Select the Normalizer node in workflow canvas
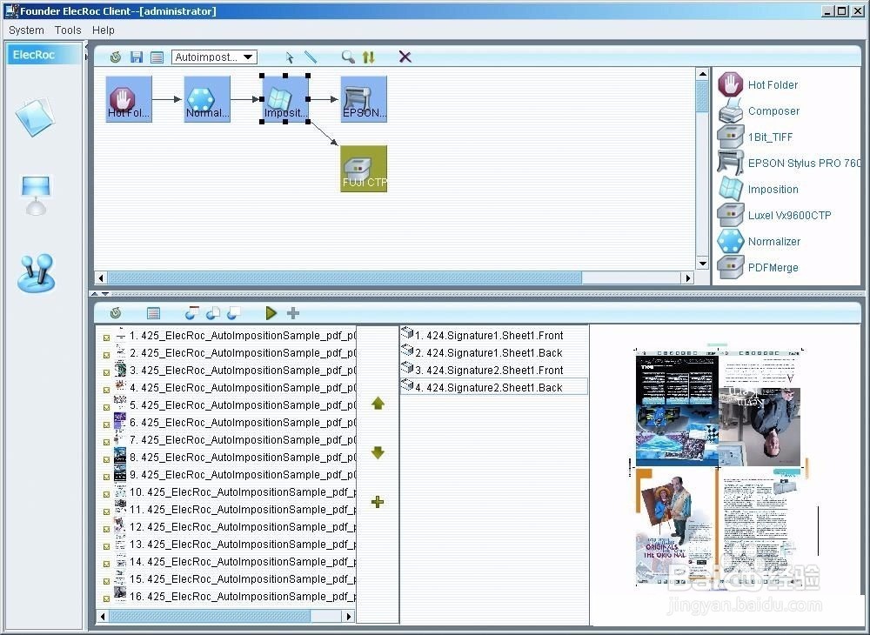 pos(207,99)
